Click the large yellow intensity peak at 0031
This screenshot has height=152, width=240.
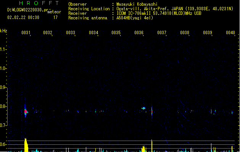(x=26, y=145)
